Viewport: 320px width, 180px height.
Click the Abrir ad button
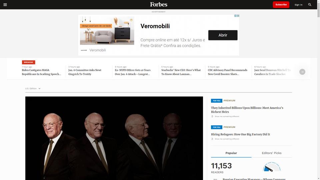point(223,35)
